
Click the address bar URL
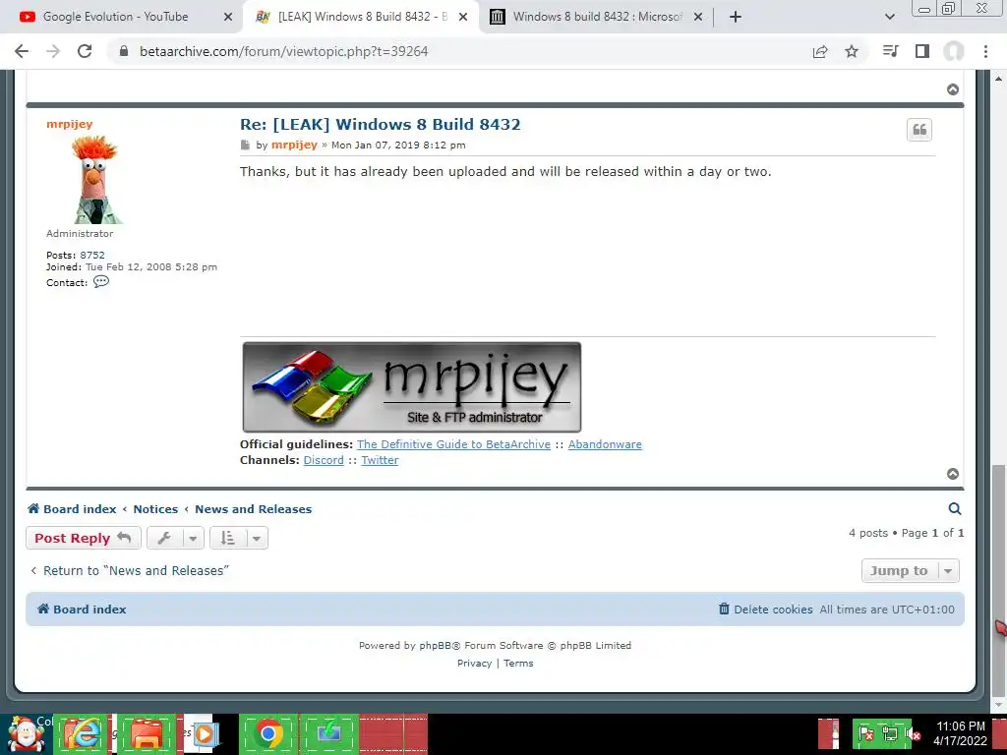point(283,51)
